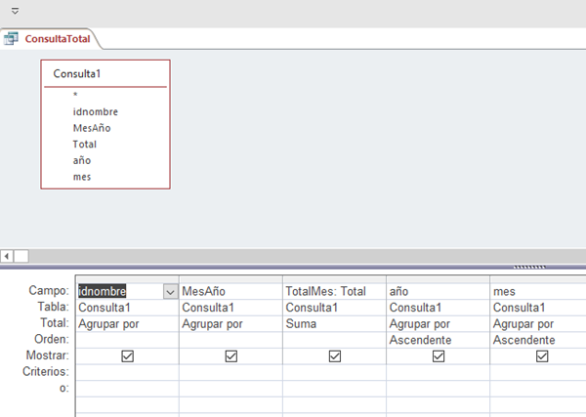The height and width of the screenshot is (417, 586).
Task: Open the quick access customize arrow
Action: (x=15, y=9)
